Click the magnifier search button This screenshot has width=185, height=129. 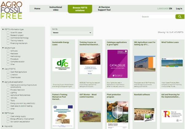tap(180, 17)
